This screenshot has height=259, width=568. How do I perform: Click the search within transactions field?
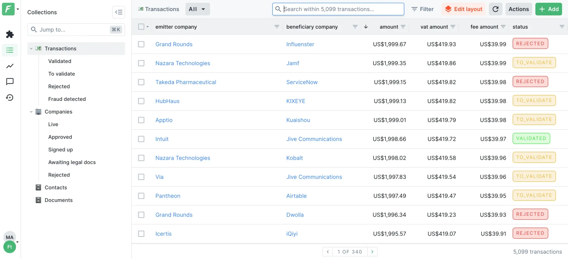click(x=338, y=9)
